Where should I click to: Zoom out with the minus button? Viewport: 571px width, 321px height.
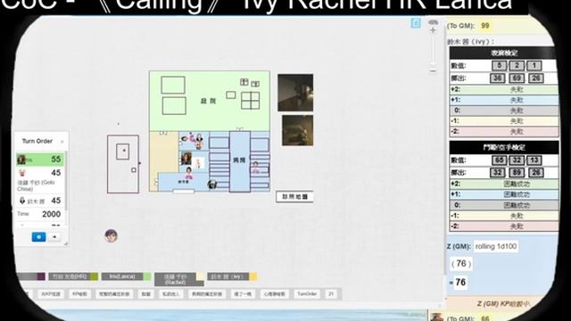pos(433,70)
